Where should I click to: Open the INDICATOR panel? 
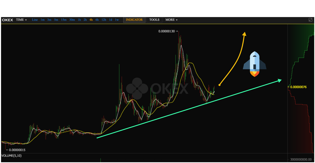(134, 20)
